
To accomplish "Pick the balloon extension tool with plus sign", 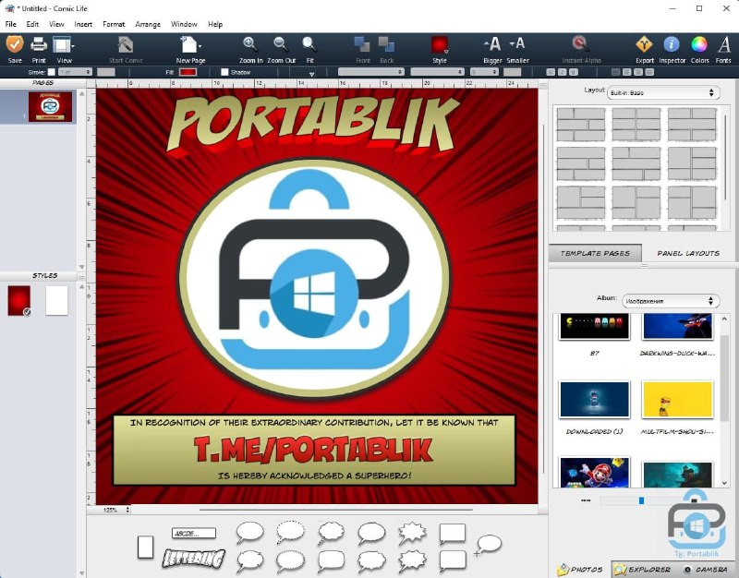I will click(x=488, y=546).
